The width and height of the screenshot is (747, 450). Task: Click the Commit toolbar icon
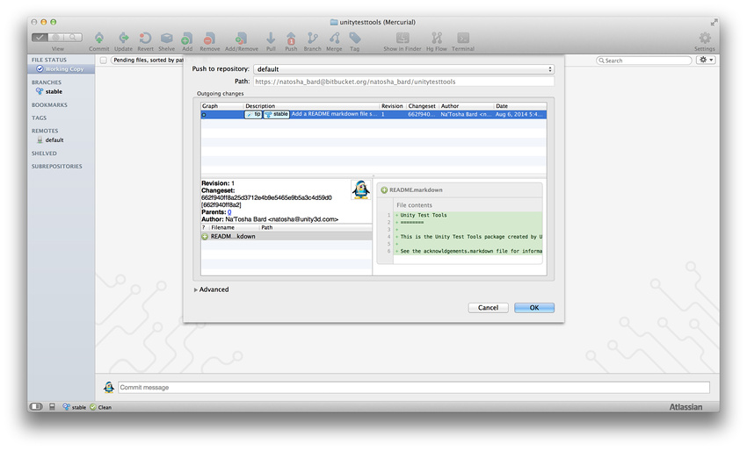98,39
